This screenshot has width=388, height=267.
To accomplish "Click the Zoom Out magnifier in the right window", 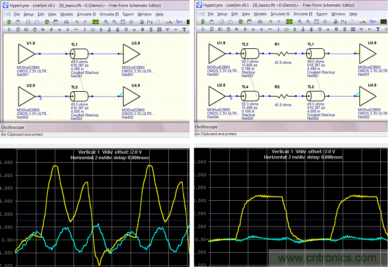I will (x=308, y=21).
